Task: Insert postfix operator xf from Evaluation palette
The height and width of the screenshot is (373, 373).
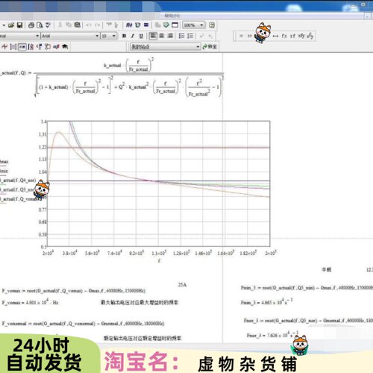Action: 293,36
